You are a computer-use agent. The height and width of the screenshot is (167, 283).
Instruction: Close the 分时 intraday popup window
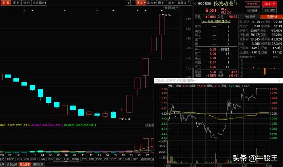tap(279, 81)
